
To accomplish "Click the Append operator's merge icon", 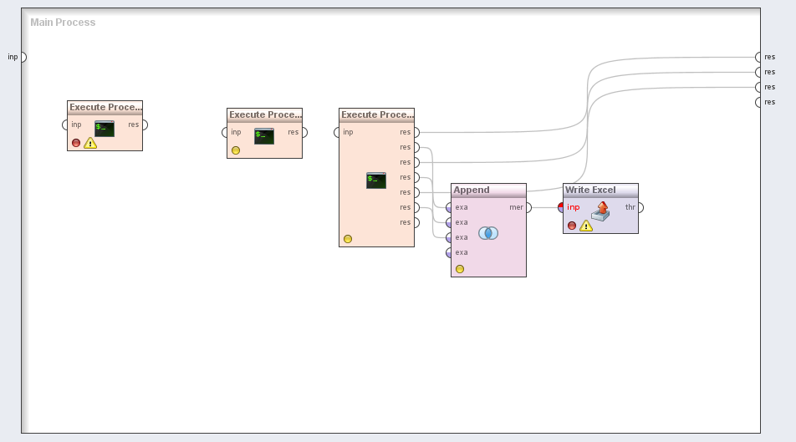I will point(488,233).
